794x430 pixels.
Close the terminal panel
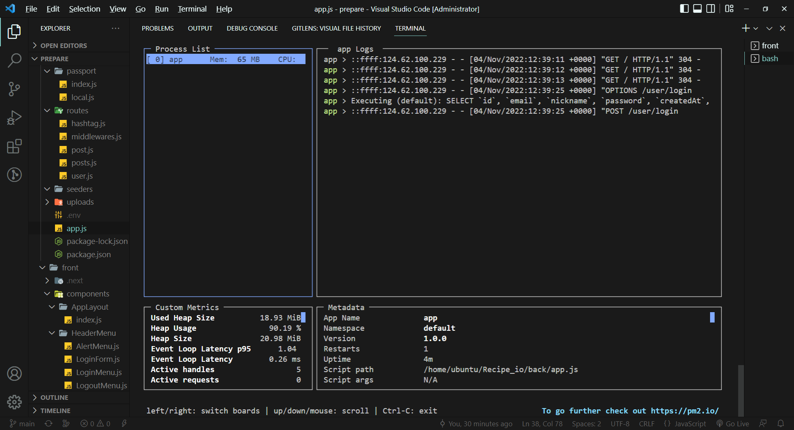[x=782, y=29]
